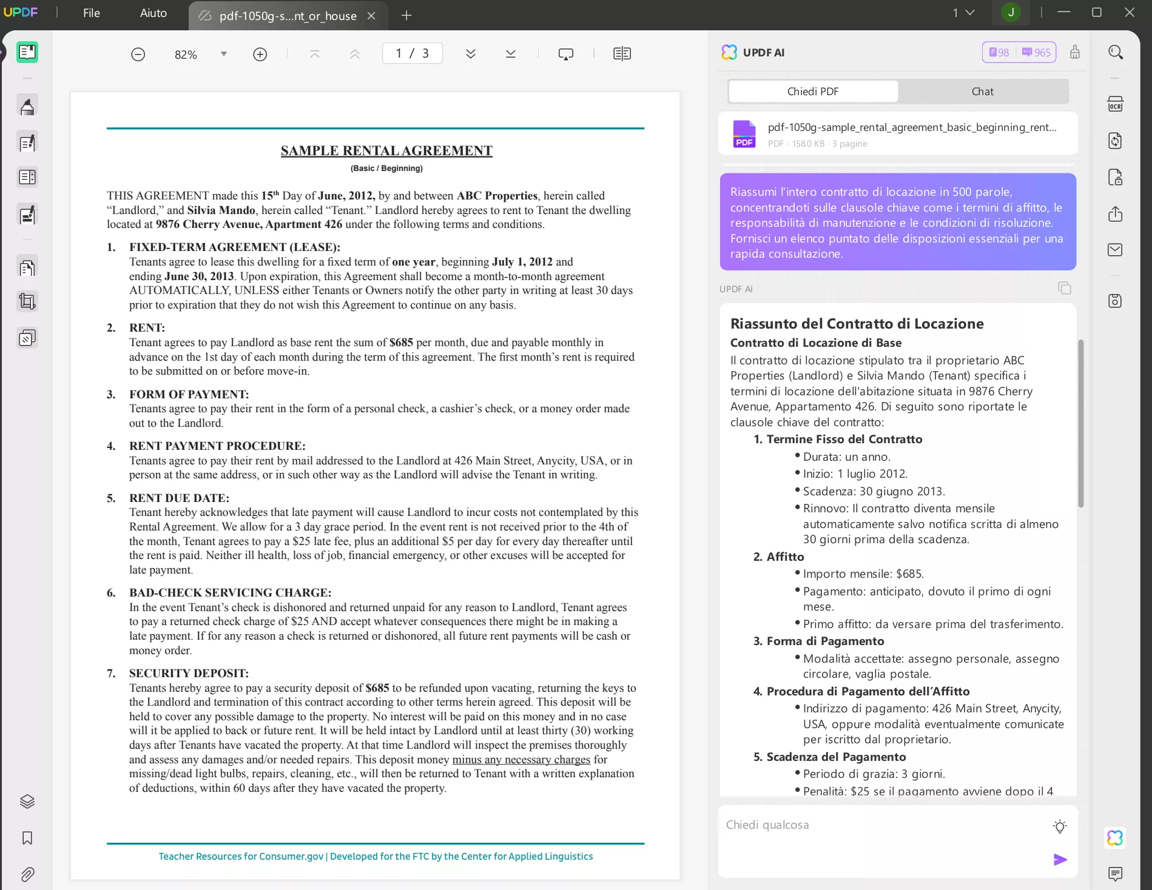Click the purple prompt message bubble

click(x=898, y=222)
